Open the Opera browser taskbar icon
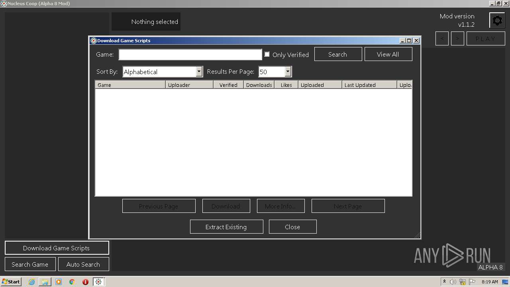 click(85, 282)
